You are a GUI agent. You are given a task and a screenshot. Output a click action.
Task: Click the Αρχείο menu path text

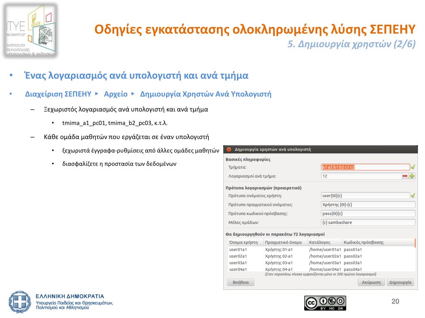pos(116,94)
